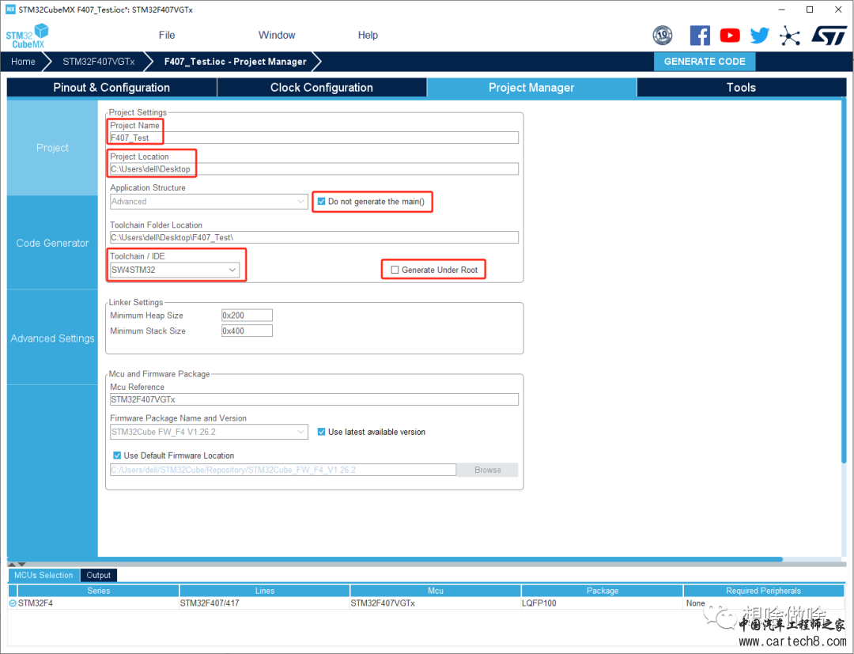Click the GENERATE CODE button
The image size is (854, 654).
tap(705, 62)
